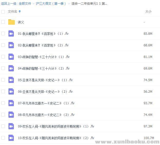Go to 全部文件 in breadcrumb
This screenshot has width=160, height=145.
[x=25, y=4]
